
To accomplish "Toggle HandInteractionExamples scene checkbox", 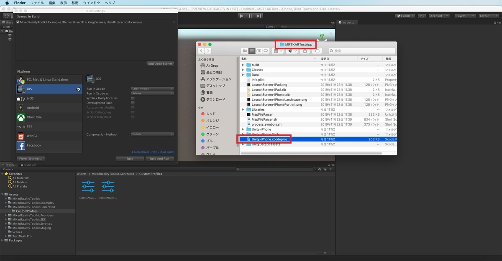I will [x=18, y=22].
